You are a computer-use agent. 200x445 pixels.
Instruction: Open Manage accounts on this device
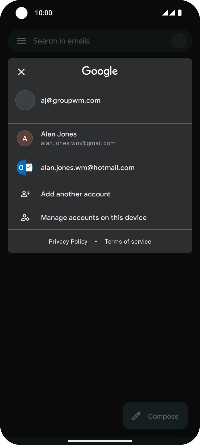pos(100,218)
